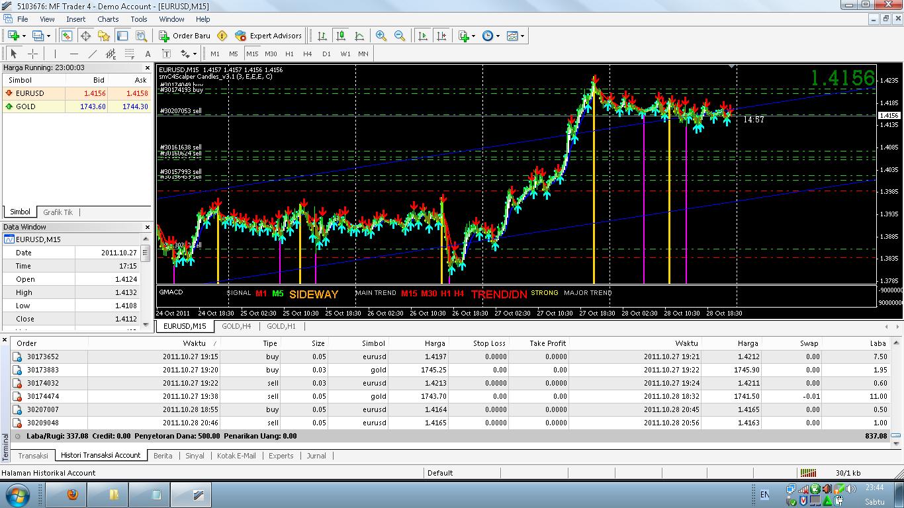904x508 pixels.
Task: Switch chart to candlestick display
Action: pyautogui.click(x=341, y=36)
